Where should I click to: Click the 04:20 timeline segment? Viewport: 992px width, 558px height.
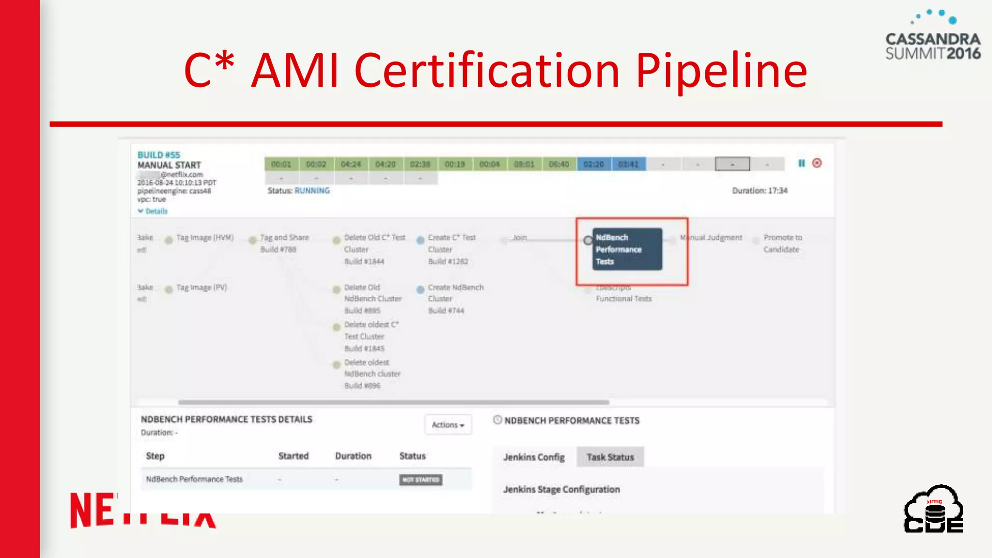pos(386,164)
